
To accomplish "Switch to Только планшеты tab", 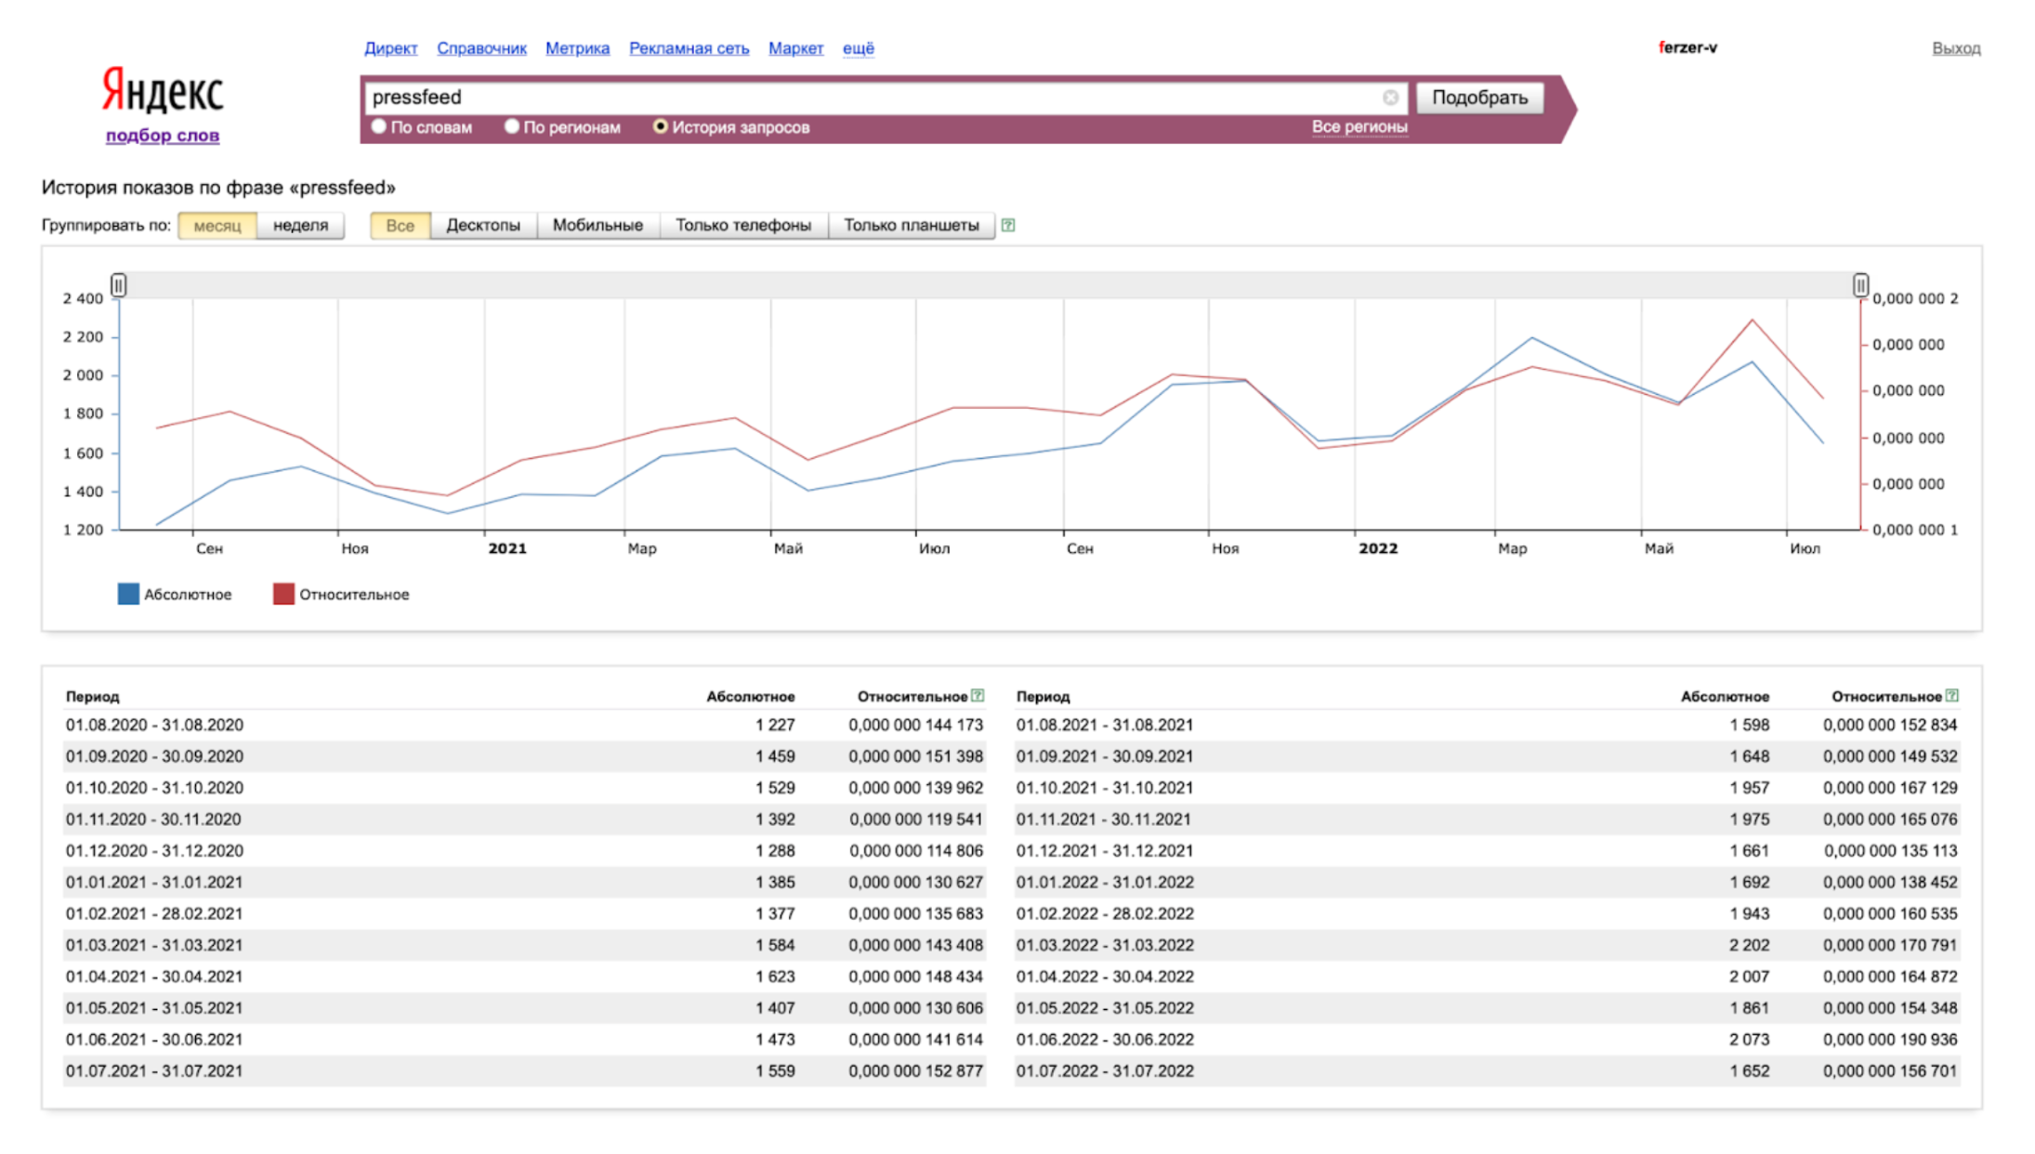I will [912, 225].
